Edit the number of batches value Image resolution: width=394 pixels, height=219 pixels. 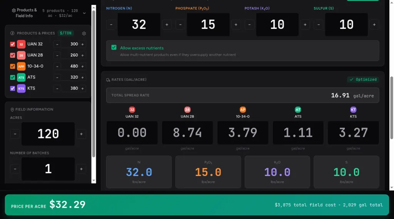pos(48,169)
